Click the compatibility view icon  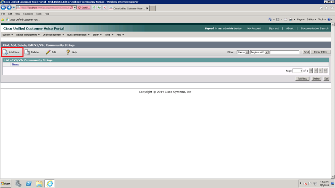point(94,8)
